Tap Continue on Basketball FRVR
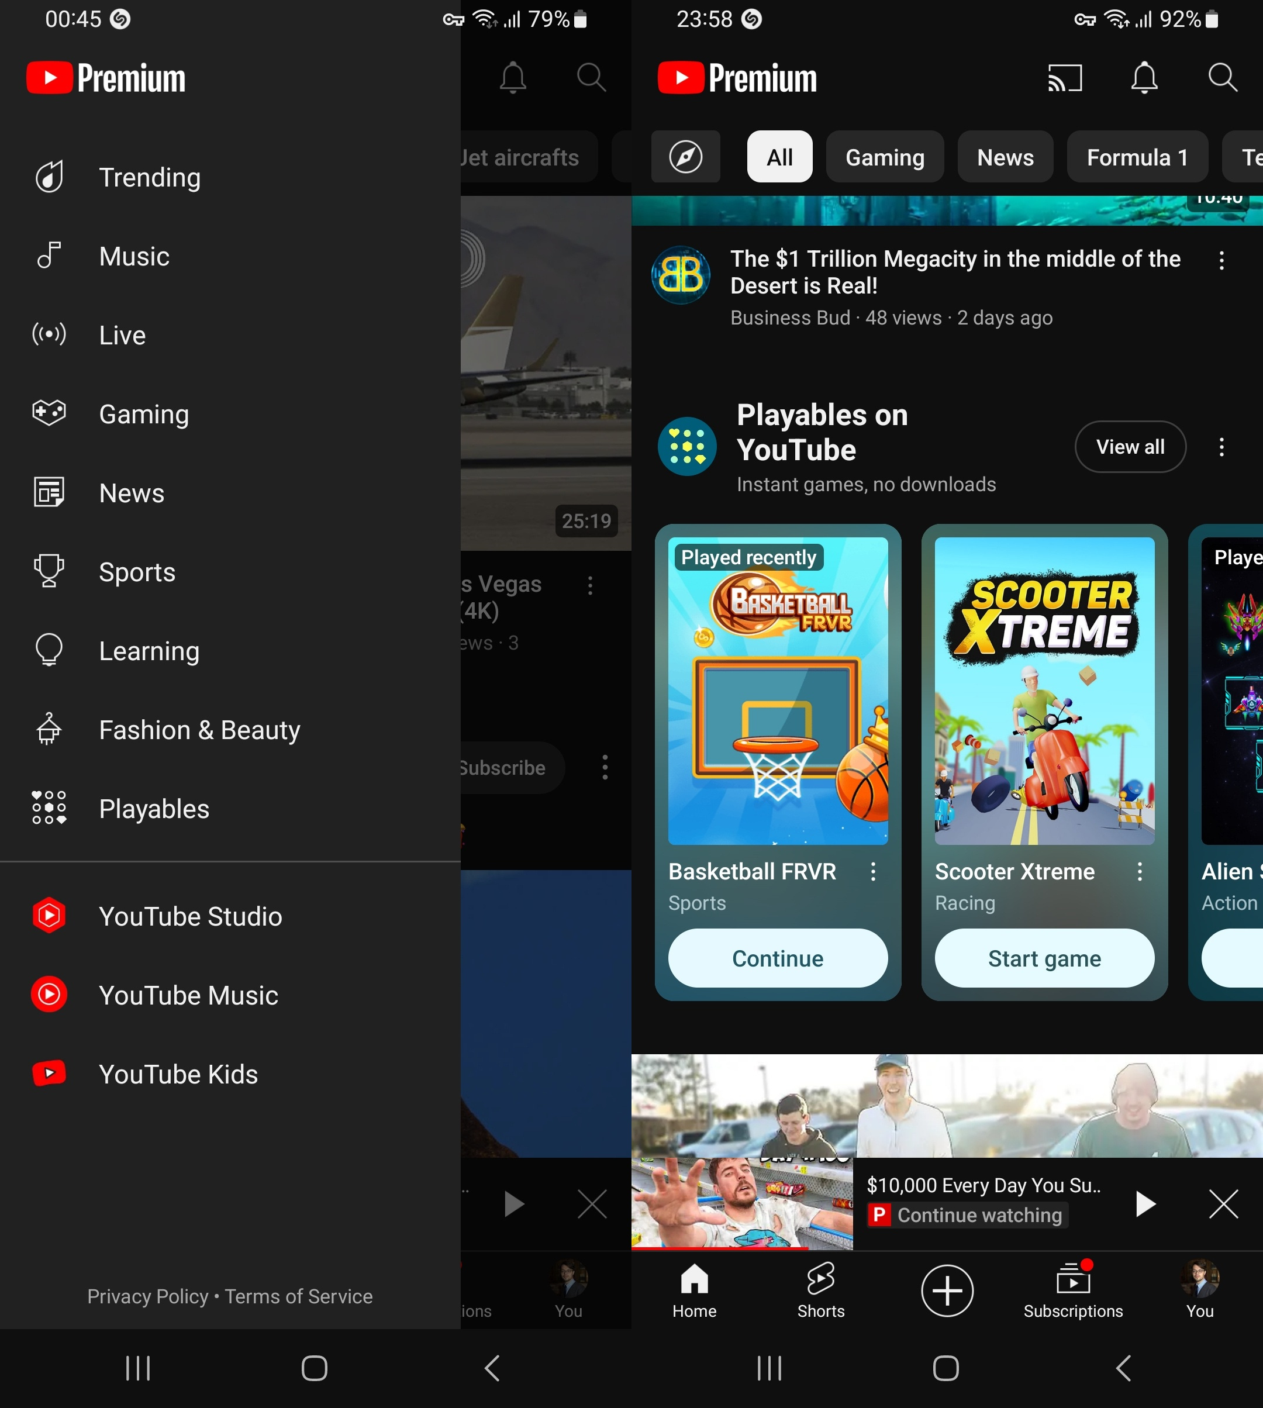Viewport: 1263px width, 1408px height. click(778, 958)
